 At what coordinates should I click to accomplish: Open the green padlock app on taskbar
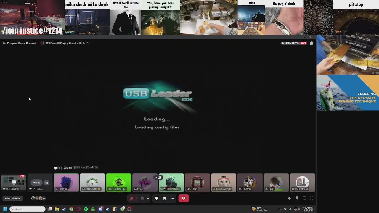pos(93,209)
